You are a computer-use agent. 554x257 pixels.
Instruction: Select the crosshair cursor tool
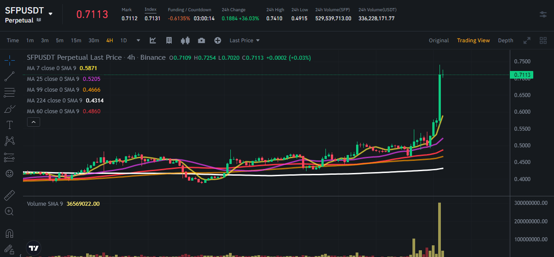tap(9, 60)
